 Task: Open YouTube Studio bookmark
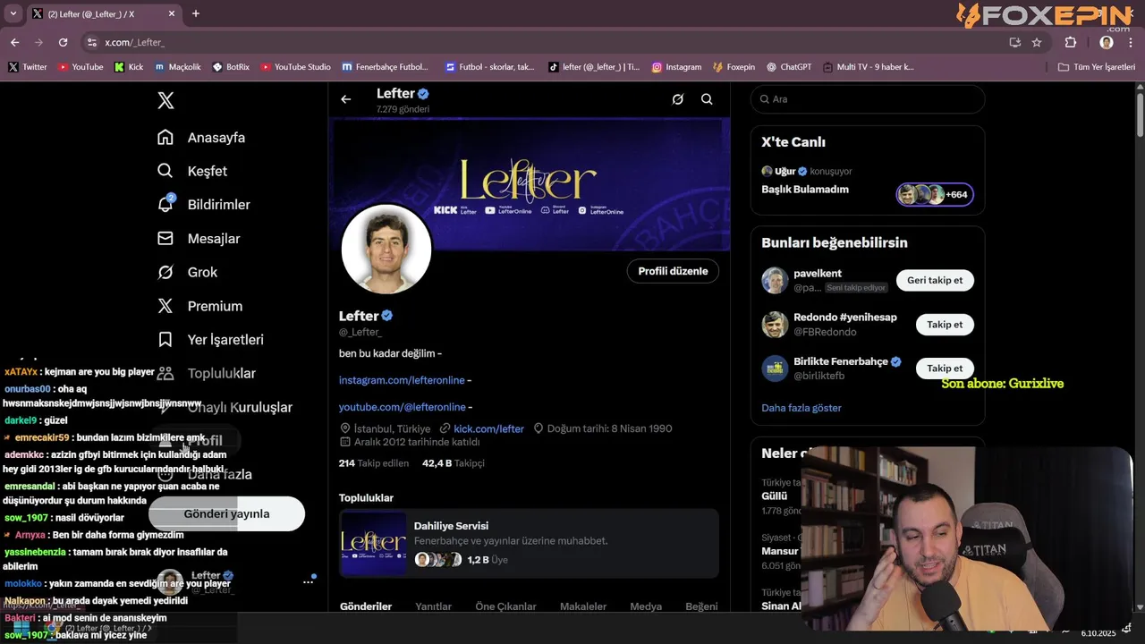click(x=295, y=67)
